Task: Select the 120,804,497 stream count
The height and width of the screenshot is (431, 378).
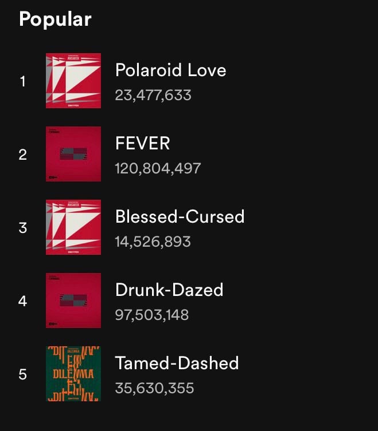Action: [158, 168]
